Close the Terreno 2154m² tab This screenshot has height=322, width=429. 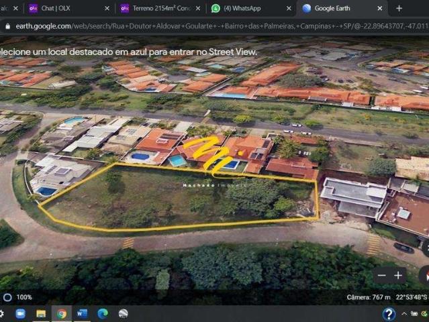pos(198,9)
